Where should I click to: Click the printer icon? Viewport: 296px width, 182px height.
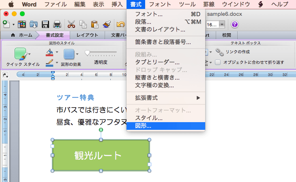57,24
